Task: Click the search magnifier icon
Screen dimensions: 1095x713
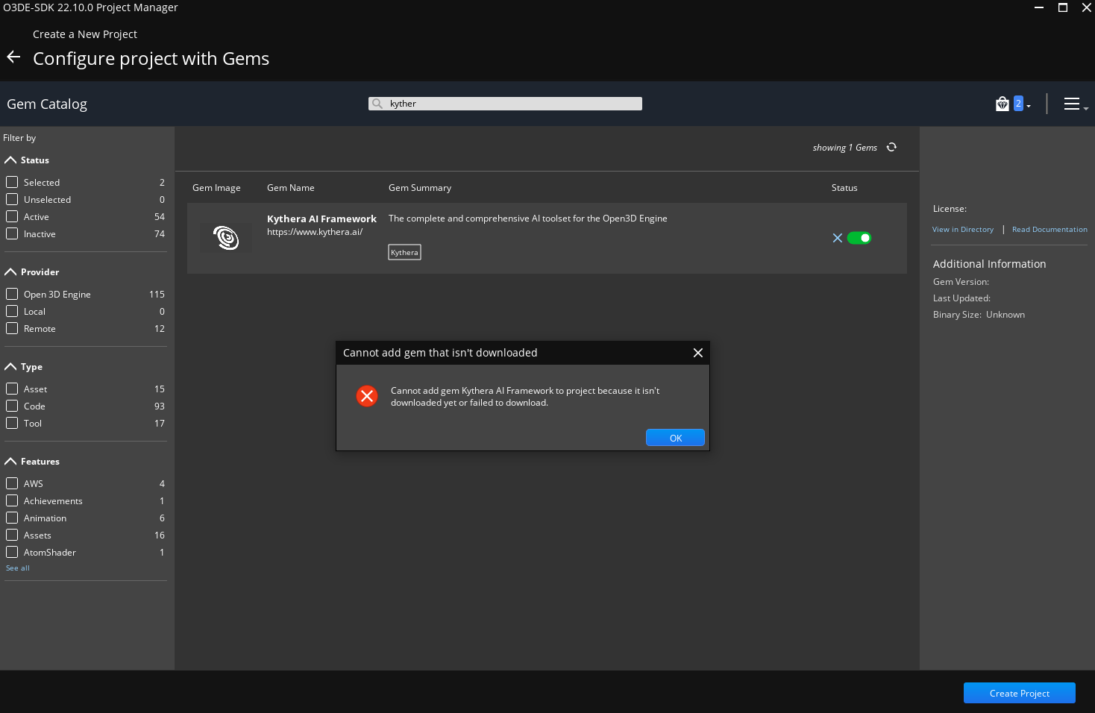Action: point(377,104)
